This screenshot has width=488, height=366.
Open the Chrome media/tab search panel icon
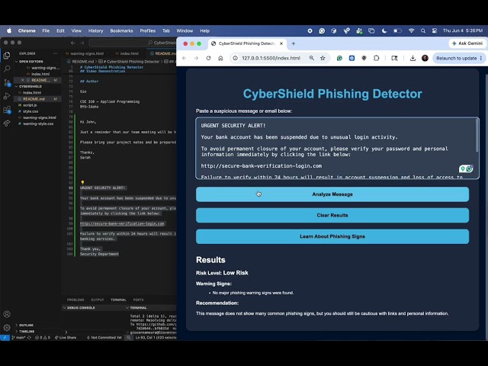pos(394,58)
